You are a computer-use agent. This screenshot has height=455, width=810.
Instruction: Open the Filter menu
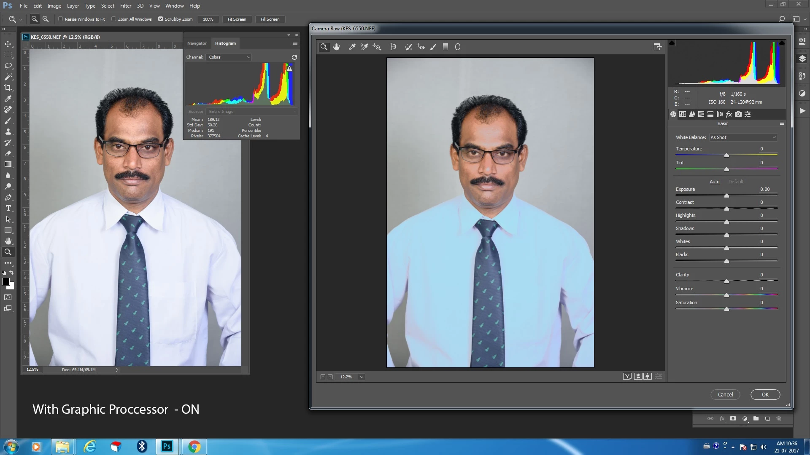125,6
